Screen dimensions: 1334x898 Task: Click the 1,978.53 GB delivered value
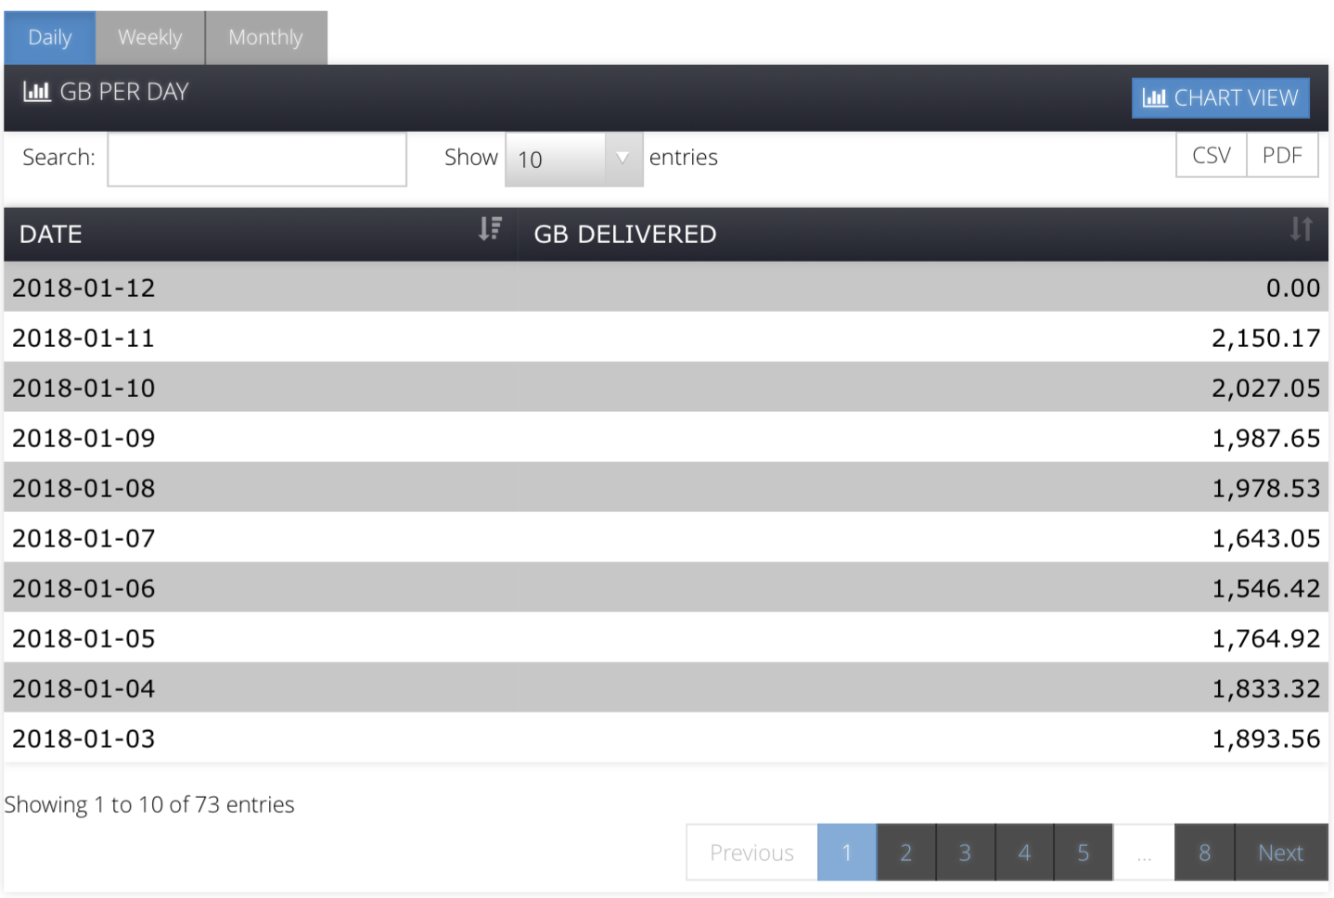pos(1265,488)
